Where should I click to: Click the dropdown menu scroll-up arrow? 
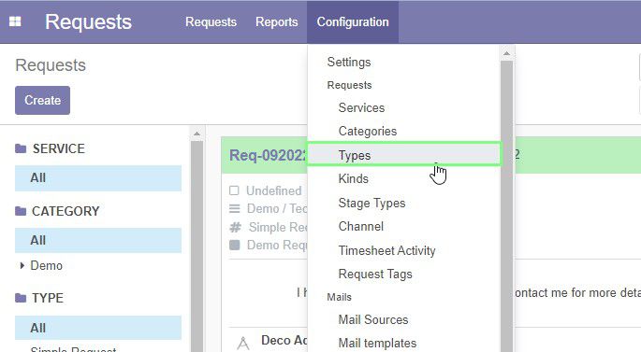506,53
